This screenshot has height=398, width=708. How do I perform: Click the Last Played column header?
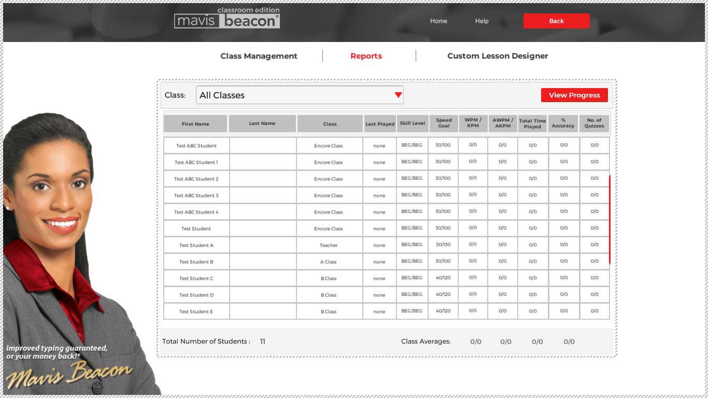[380, 124]
